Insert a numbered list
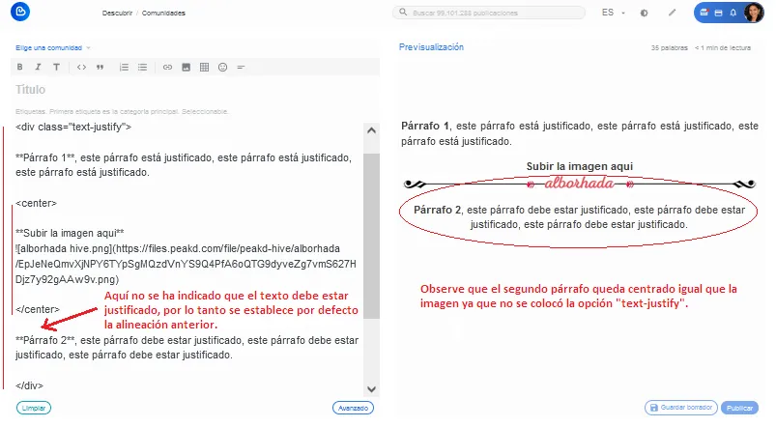 [125, 68]
